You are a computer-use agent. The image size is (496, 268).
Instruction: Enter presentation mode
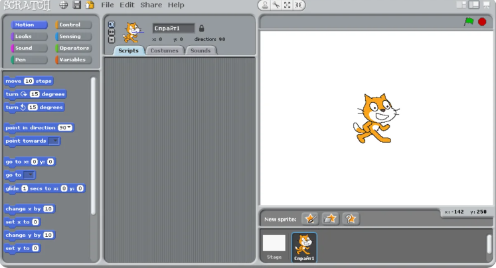pyautogui.click(x=487, y=5)
